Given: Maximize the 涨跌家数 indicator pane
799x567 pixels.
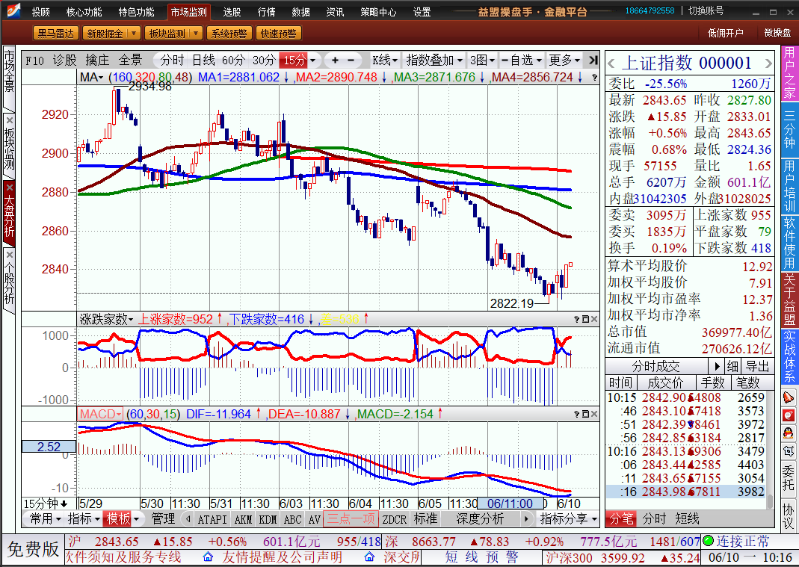Looking at the screenshot, I should tap(585, 319).
